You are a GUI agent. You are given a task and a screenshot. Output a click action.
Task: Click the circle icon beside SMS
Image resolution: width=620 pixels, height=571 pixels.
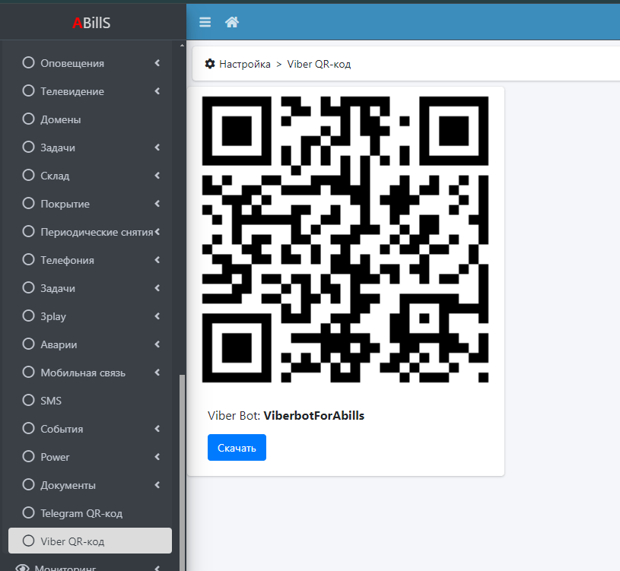28,400
